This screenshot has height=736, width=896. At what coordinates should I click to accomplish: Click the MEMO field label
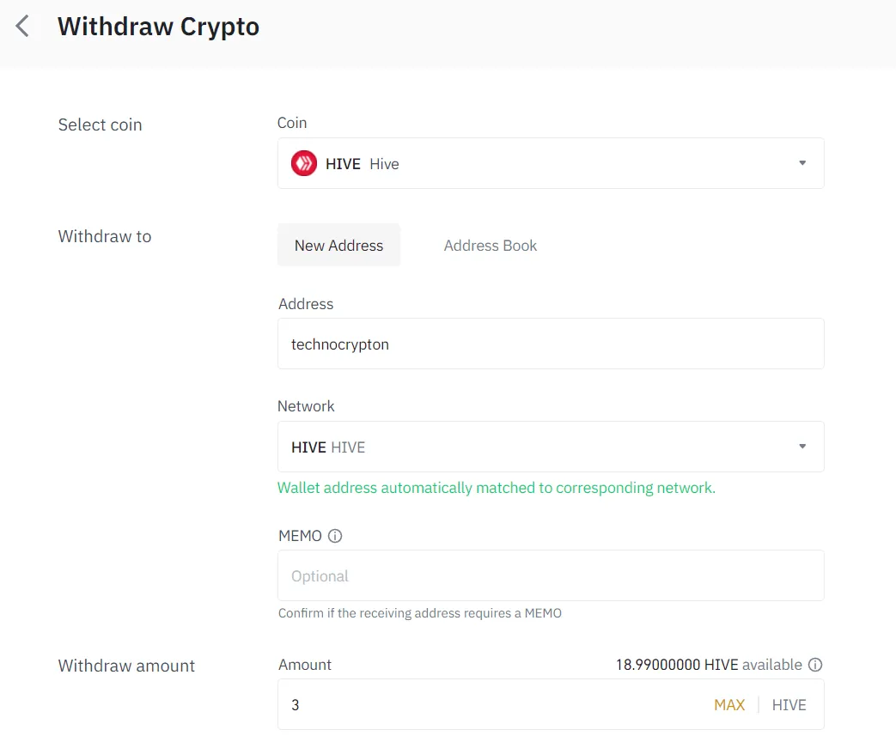300,536
